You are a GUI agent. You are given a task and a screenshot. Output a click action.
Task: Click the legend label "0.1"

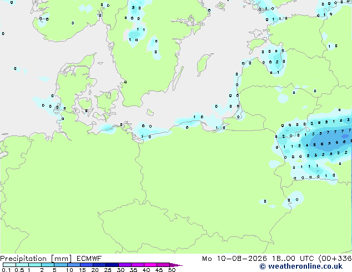tap(6, 270)
